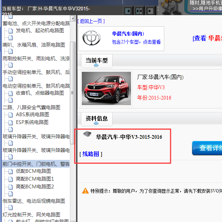The width and height of the screenshot is (222, 222).
Task: Select the 资料信息 tab
Action: pyautogui.click(x=97, y=119)
